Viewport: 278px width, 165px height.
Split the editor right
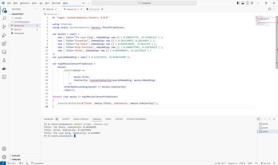tap(270, 9)
